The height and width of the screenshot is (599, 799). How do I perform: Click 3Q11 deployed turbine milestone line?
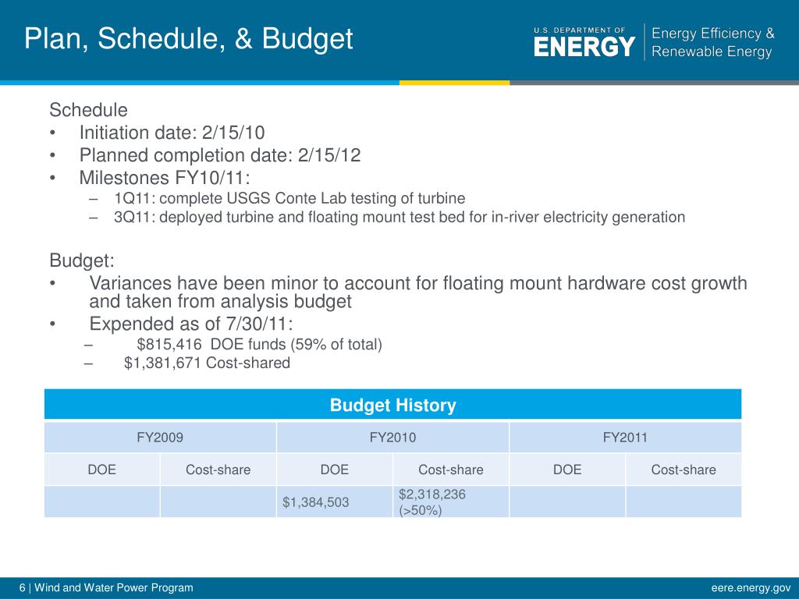click(x=399, y=218)
